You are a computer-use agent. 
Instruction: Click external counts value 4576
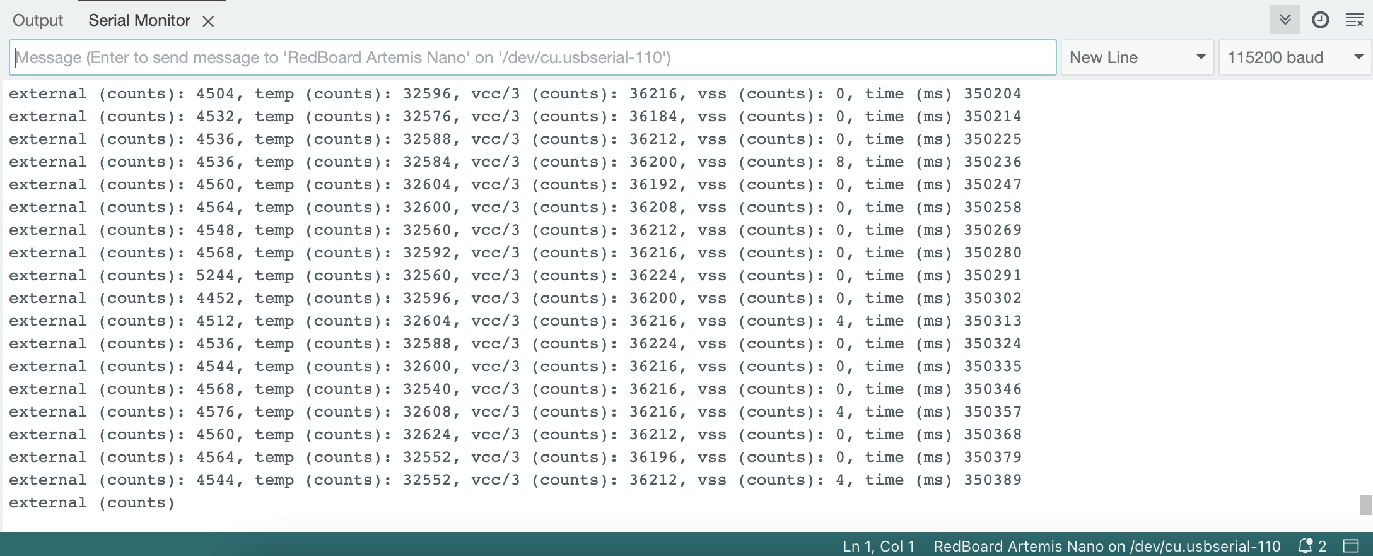tap(215, 412)
